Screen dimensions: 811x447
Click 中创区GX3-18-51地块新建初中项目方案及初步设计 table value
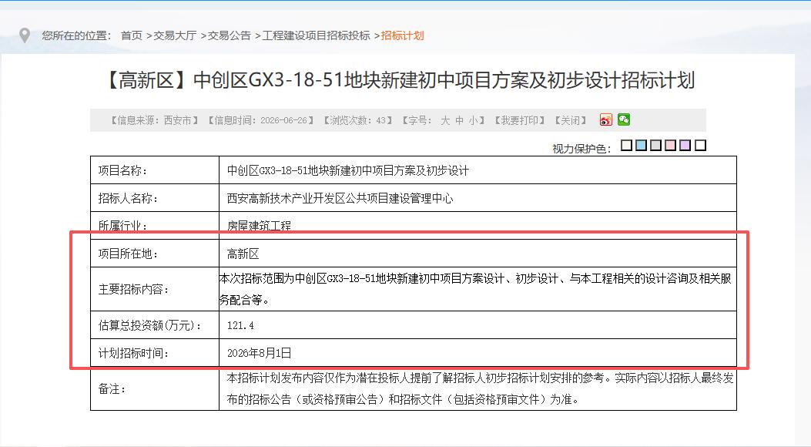pyautogui.click(x=348, y=170)
